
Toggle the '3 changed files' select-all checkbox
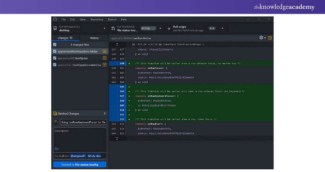pyautogui.click(x=55, y=45)
